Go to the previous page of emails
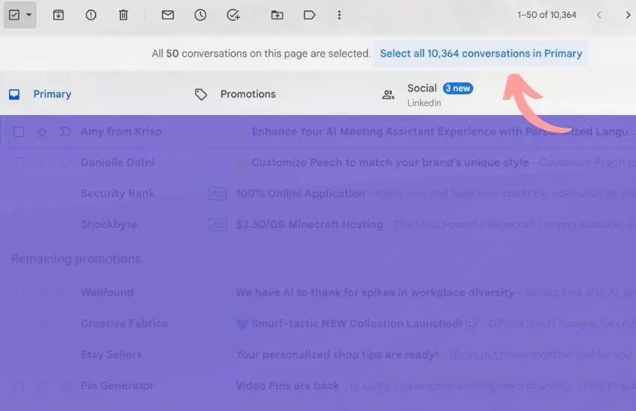Image resolution: width=636 pixels, height=411 pixels. coord(599,15)
